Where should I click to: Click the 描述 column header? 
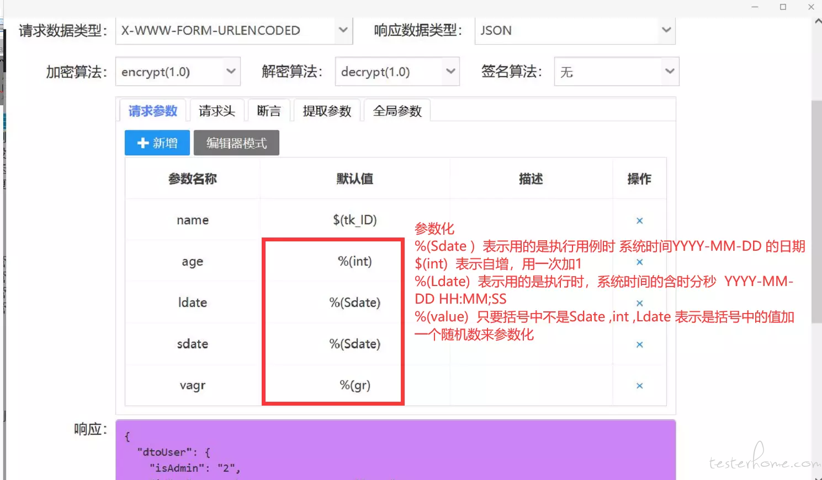click(531, 179)
